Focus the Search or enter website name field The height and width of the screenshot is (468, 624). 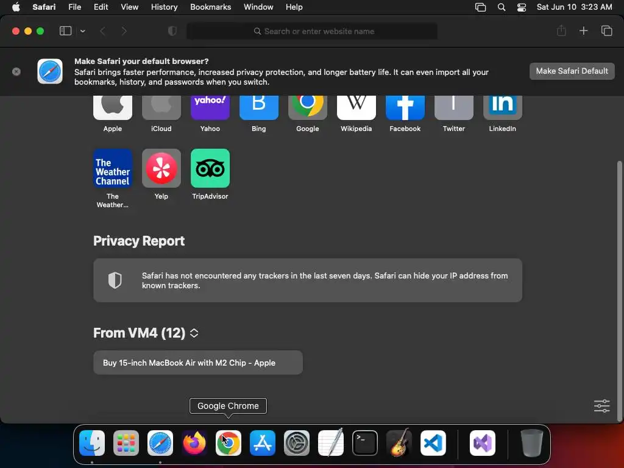[x=312, y=31]
